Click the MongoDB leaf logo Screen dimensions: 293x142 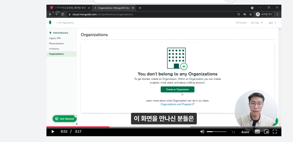(x=50, y=23)
